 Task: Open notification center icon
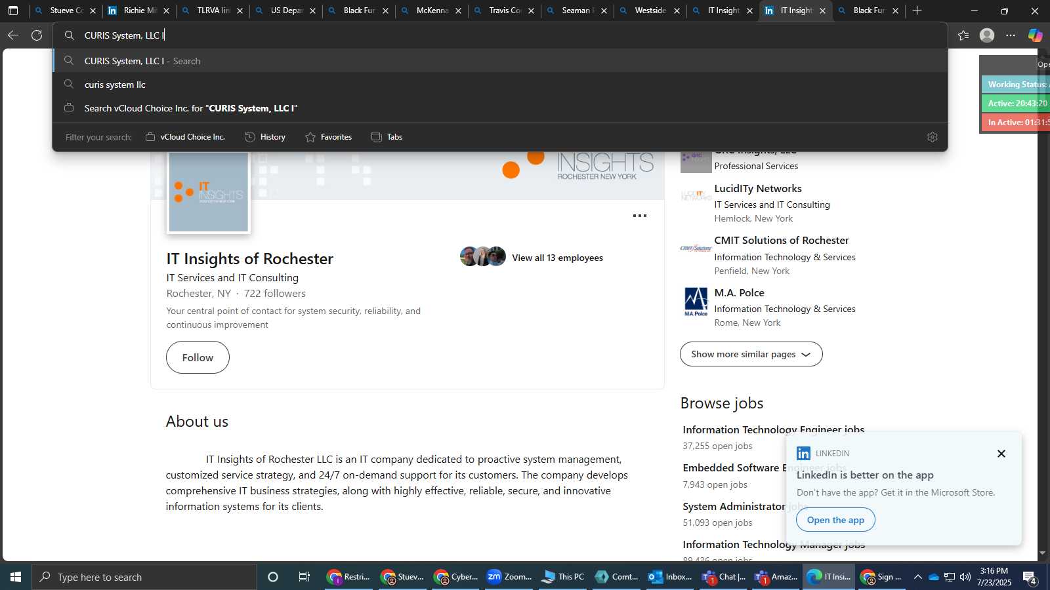coord(1030,577)
